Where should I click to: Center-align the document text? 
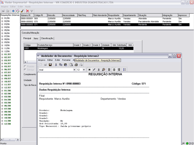114,70
